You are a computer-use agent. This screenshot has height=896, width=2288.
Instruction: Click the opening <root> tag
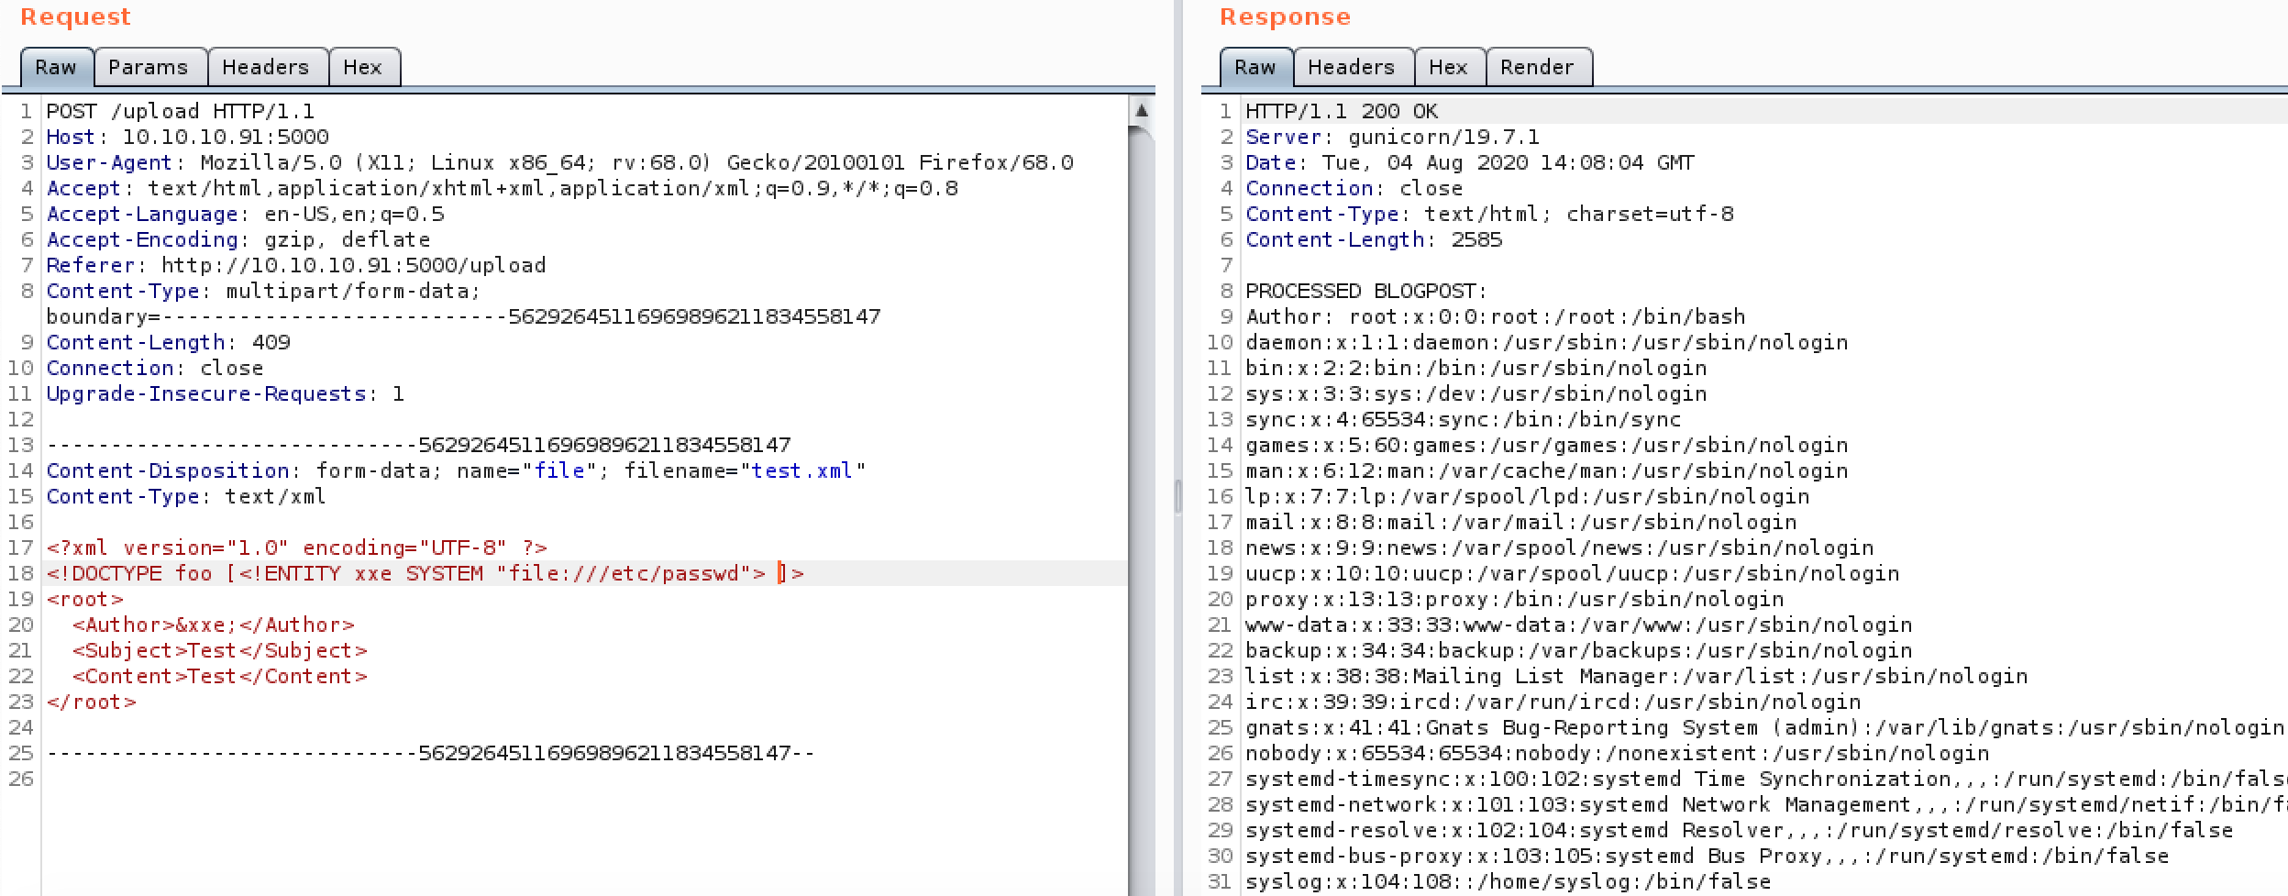coord(84,599)
